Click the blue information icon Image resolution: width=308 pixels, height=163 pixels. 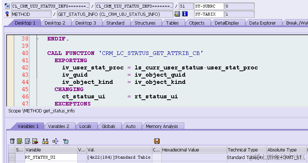pos(185,14)
